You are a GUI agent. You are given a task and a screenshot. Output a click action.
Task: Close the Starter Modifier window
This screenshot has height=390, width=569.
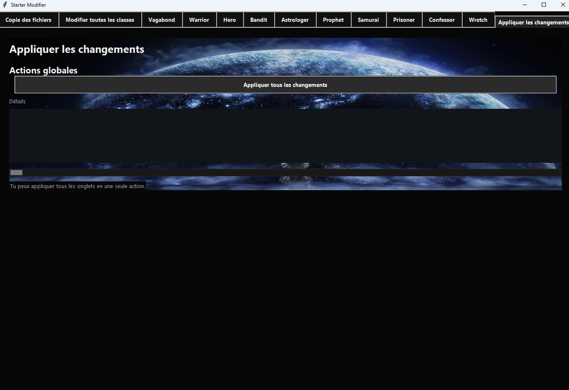tap(563, 5)
